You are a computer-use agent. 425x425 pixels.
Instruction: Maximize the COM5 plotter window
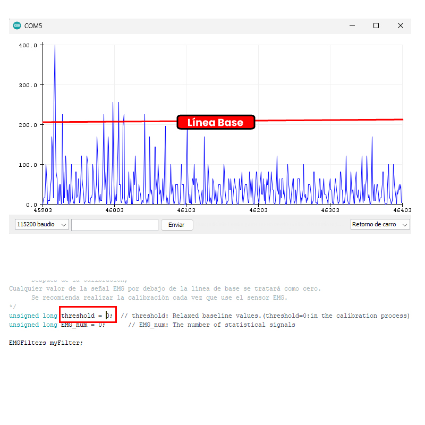376,25
